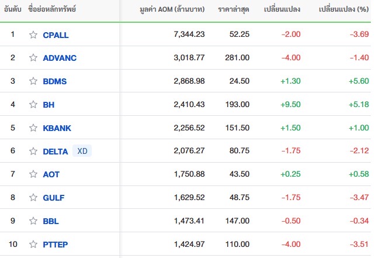375x258 pixels.
Task: Favorite GULF with the star icon
Action: pyautogui.click(x=33, y=198)
